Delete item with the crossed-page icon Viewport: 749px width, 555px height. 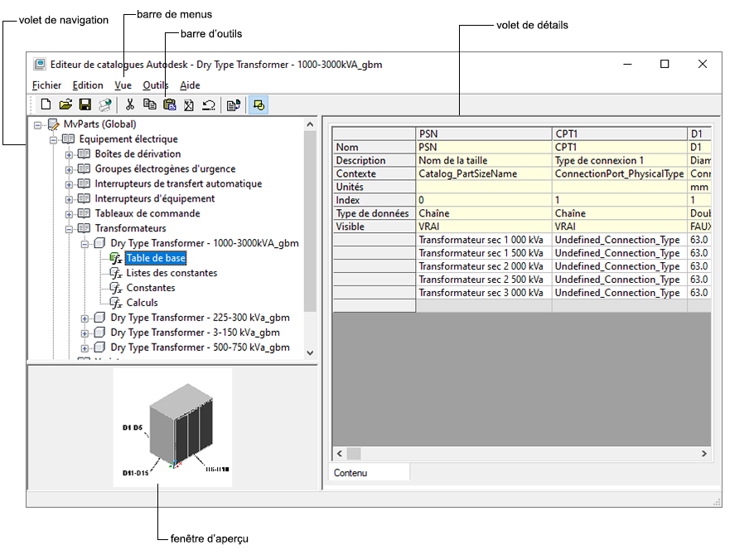(189, 105)
